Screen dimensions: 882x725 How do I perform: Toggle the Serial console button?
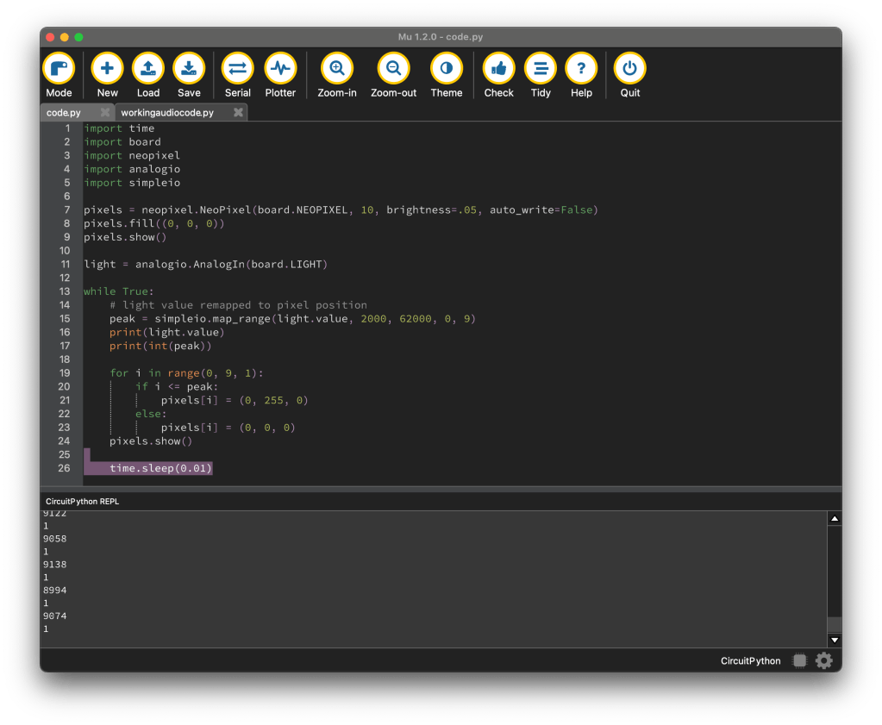[x=237, y=69]
